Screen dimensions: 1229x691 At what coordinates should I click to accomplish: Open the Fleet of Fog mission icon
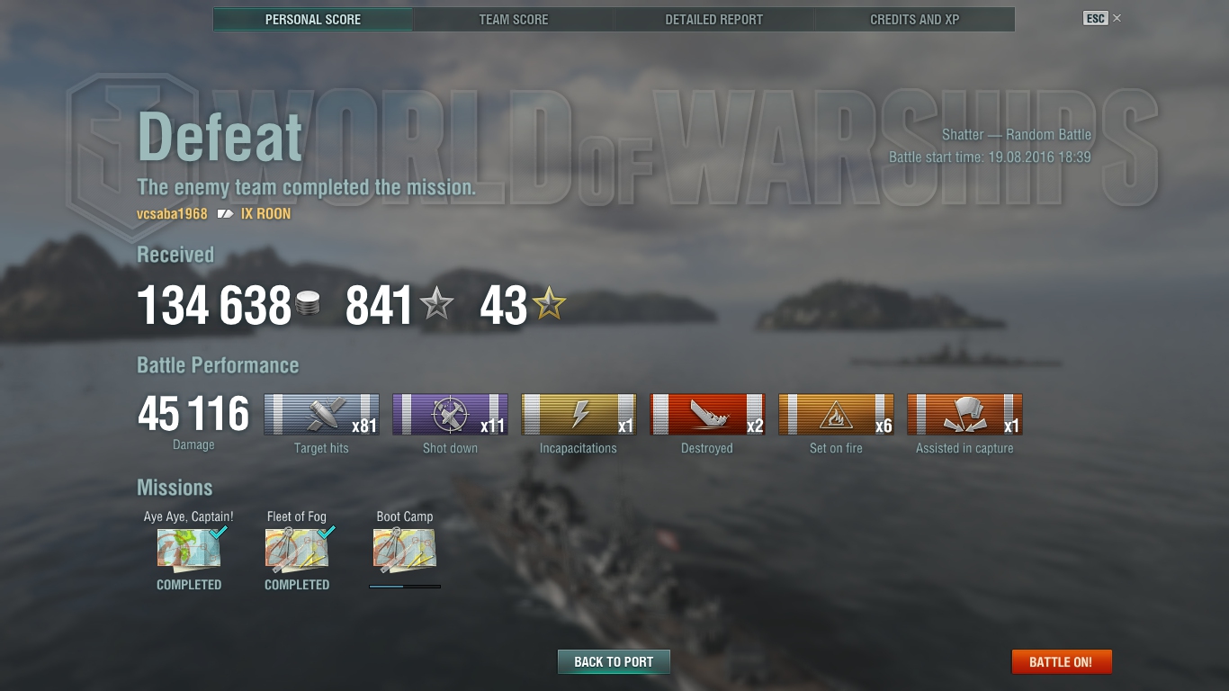(x=297, y=550)
